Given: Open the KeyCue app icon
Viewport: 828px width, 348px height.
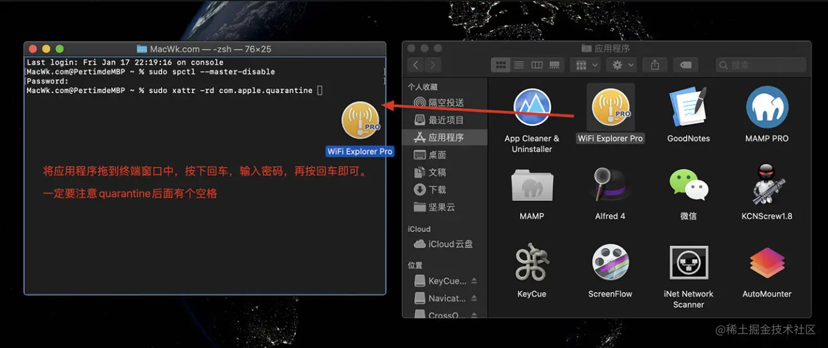Looking at the screenshot, I should click(x=532, y=263).
